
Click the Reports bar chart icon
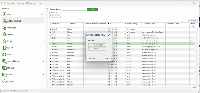[4, 41]
